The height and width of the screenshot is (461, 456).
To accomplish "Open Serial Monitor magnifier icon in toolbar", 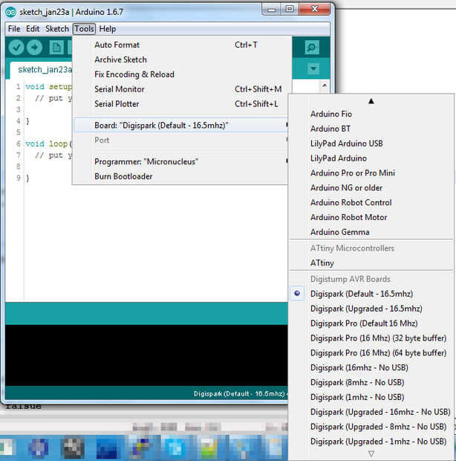I will [312, 48].
